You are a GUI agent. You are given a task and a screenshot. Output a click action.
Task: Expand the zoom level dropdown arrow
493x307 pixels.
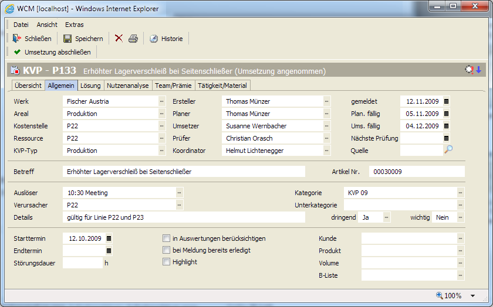(x=473, y=296)
